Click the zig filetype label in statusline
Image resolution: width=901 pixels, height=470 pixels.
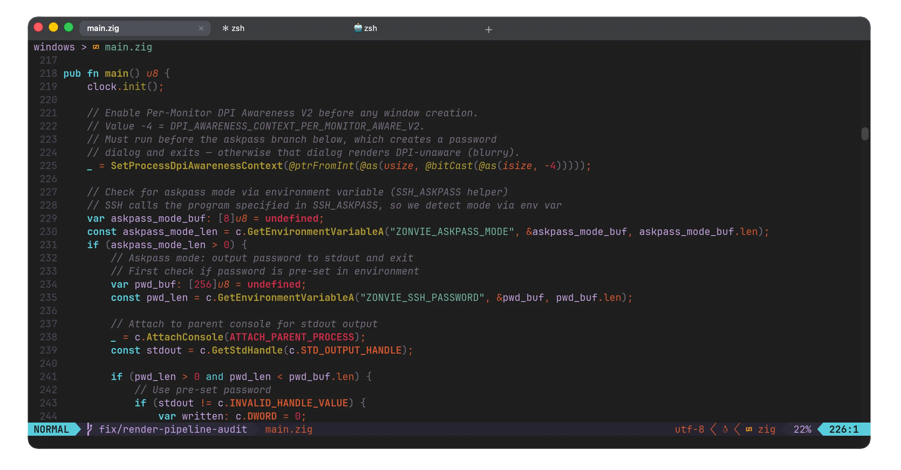pos(766,429)
